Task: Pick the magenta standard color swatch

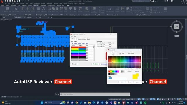Action: pyautogui.click(x=118, y=71)
